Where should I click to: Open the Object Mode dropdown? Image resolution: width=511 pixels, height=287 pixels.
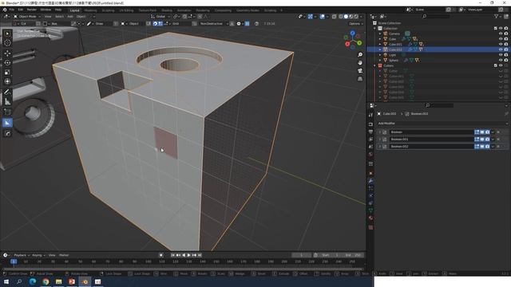coord(27,17)
